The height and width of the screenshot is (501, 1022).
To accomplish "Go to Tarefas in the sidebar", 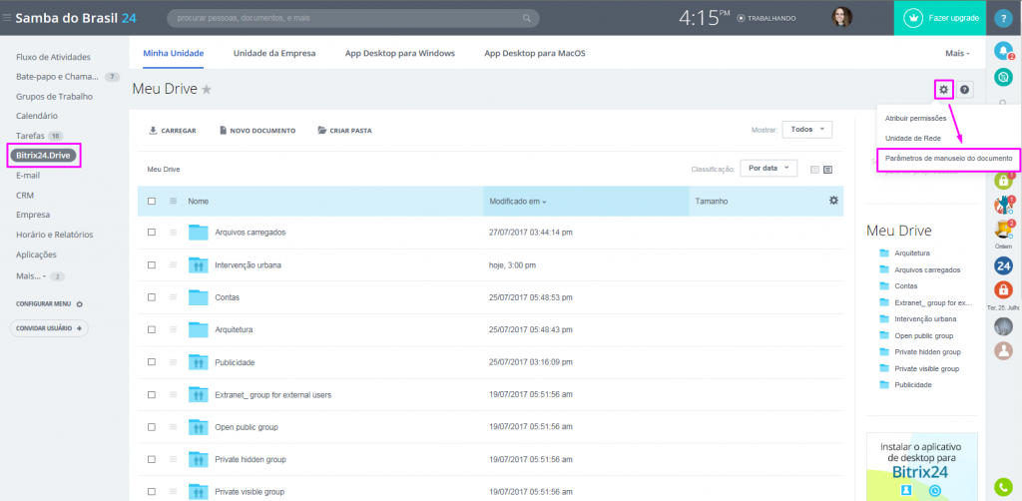I will pyautogui.click(x=30, y=136).
